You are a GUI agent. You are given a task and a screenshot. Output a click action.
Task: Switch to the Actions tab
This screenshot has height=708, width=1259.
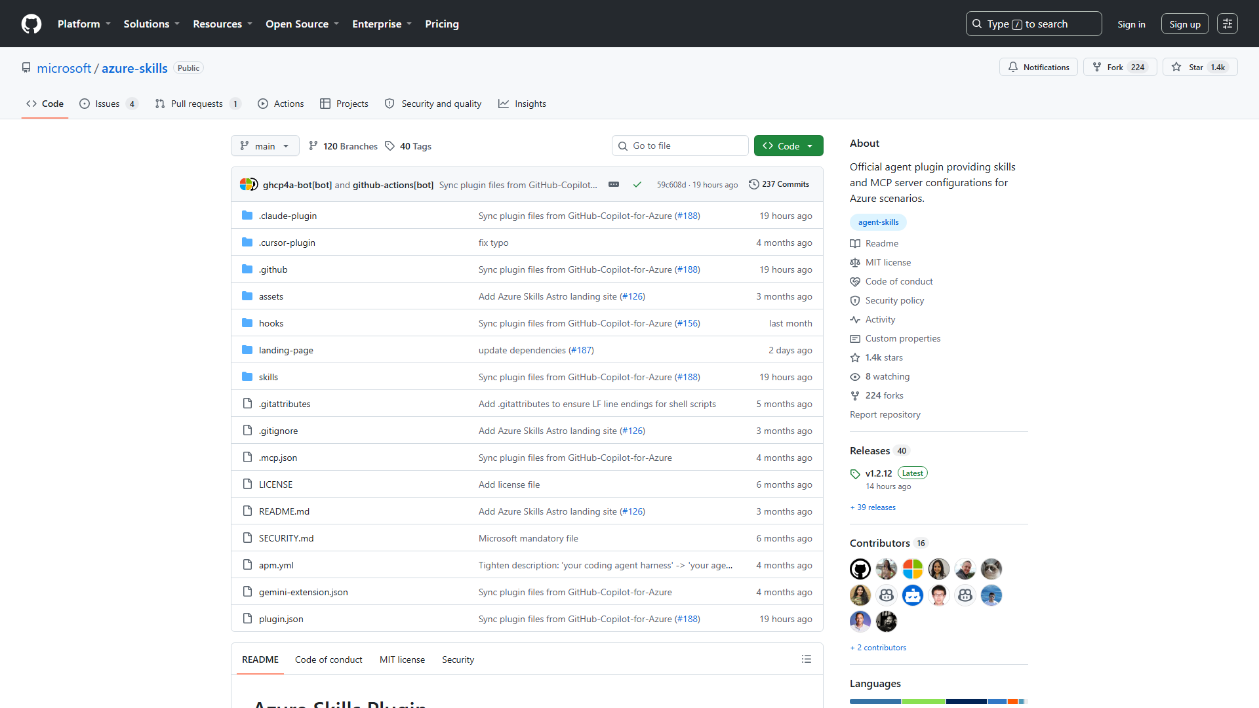[x=281, y=104]
